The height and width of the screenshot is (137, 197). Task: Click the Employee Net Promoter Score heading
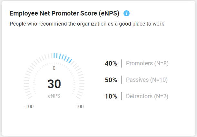64,13
